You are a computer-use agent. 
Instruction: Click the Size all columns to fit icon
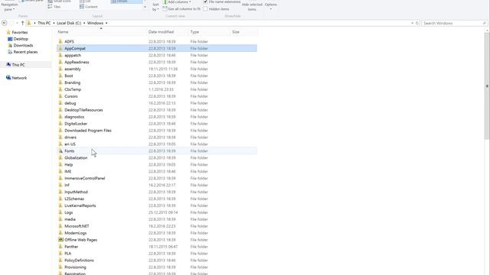point(165,8)
